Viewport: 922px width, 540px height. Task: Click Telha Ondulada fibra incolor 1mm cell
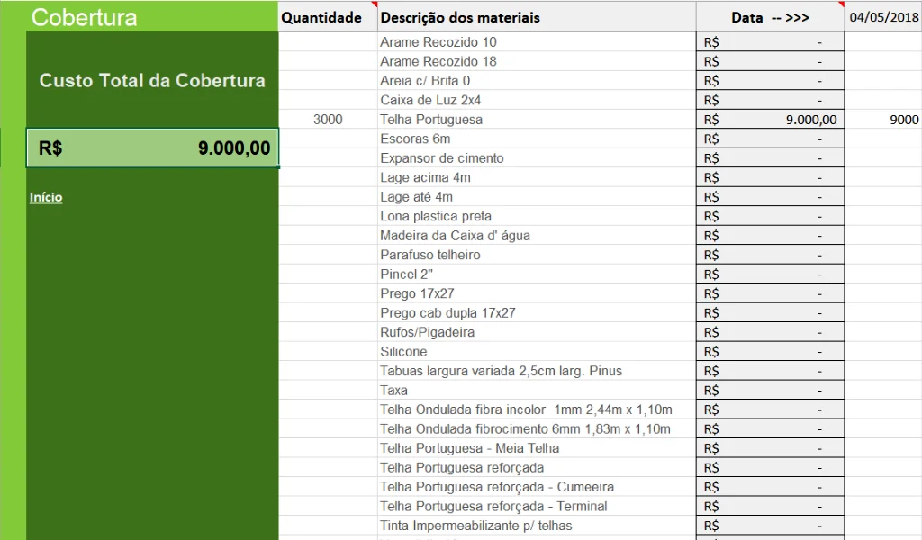click(537, 409)
